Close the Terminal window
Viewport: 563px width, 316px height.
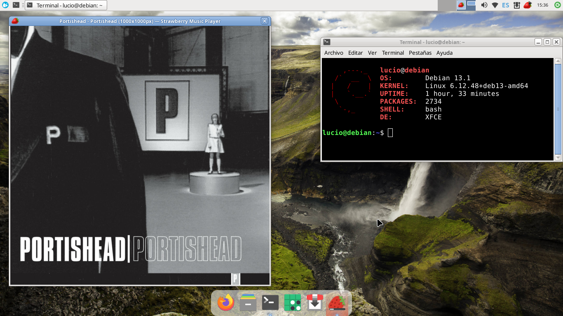point(556,42)
